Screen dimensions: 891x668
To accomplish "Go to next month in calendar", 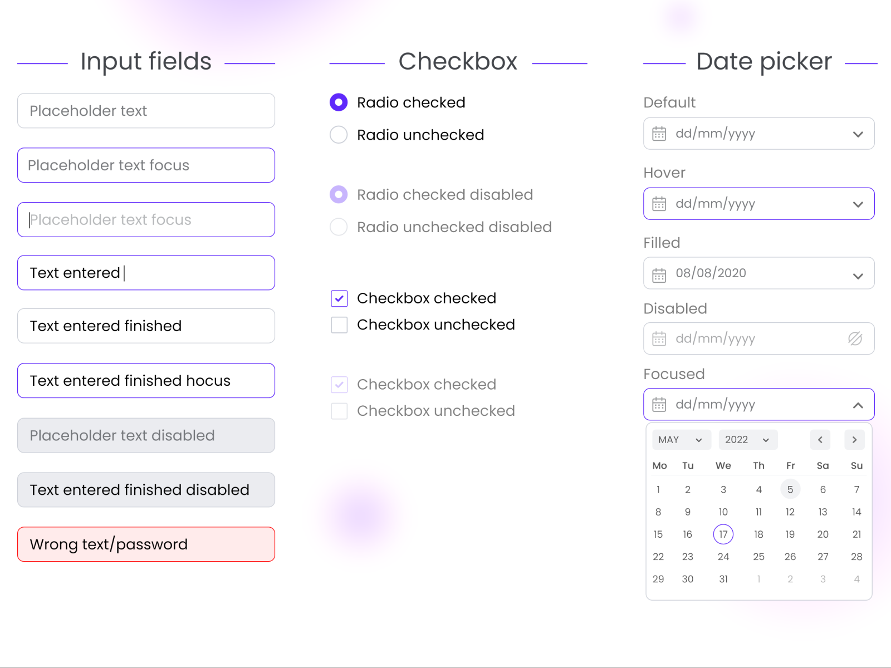I will pyautogui.click(x=854, y=440).
